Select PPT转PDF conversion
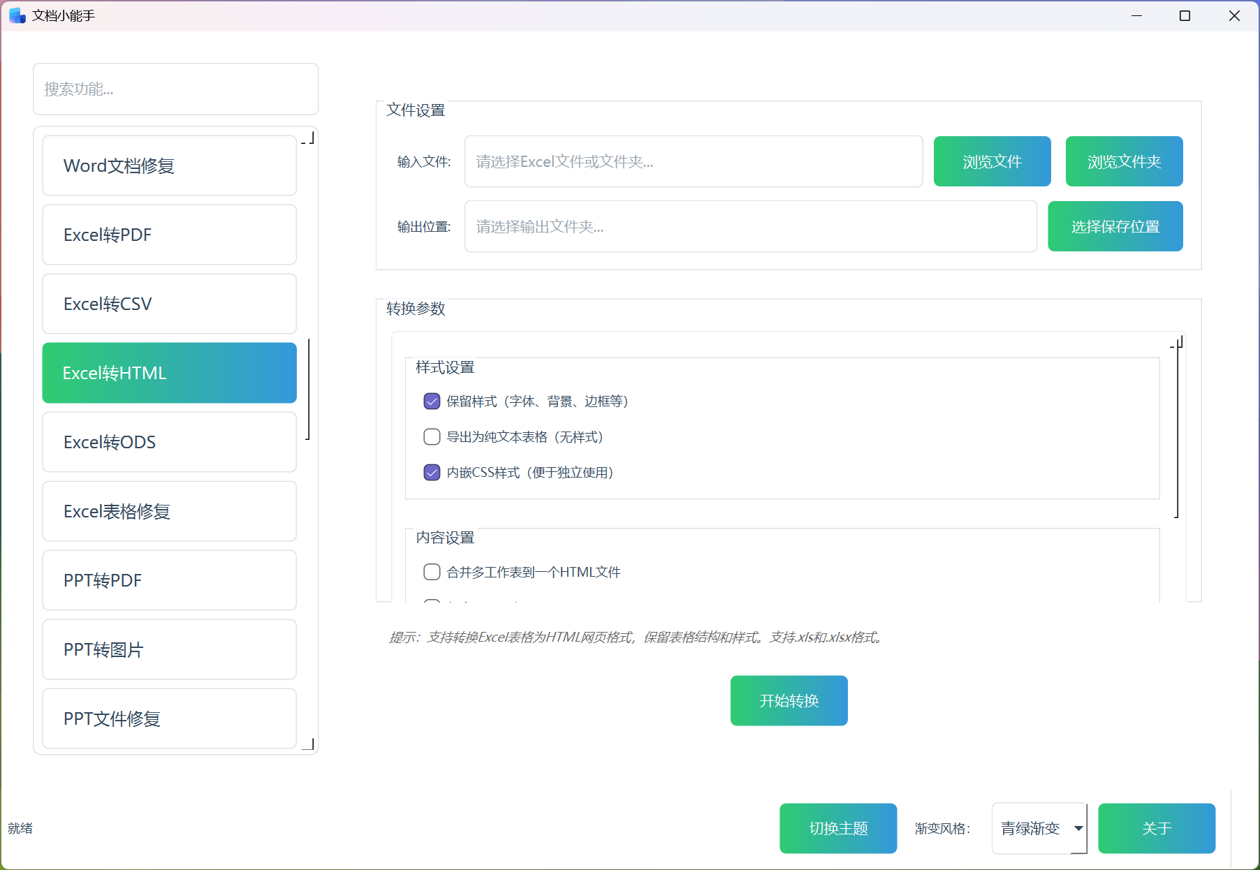 click(x=169, y=580)
